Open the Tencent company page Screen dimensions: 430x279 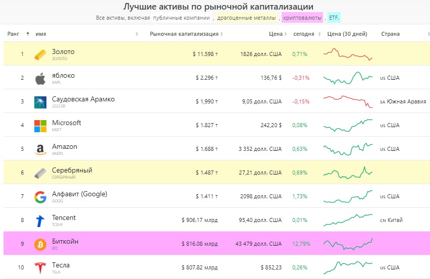click(x=64, y=217)
